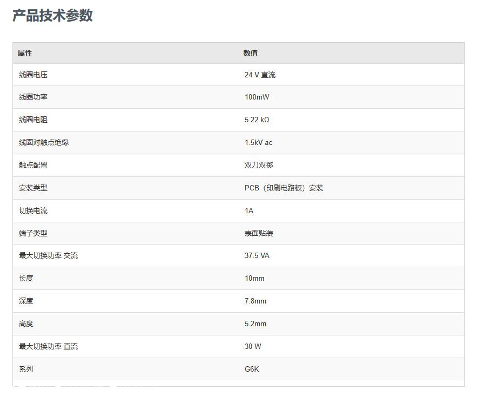Screen dimensions: 485x396
Task: Click the 高度 attribute cell
Action: (x=26, y=324)
